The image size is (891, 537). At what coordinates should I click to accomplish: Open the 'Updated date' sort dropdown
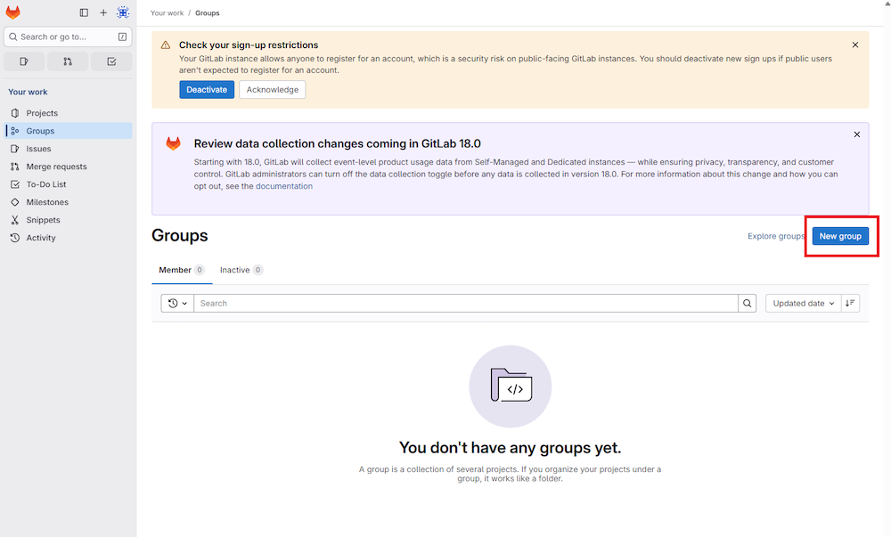[x=803, y=303]
